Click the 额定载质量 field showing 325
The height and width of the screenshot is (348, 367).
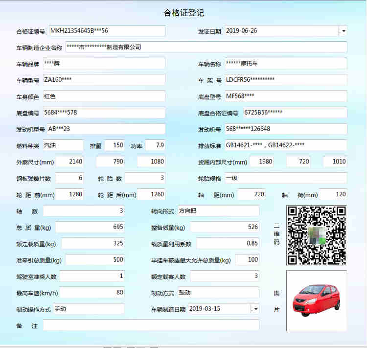point(92,244)
